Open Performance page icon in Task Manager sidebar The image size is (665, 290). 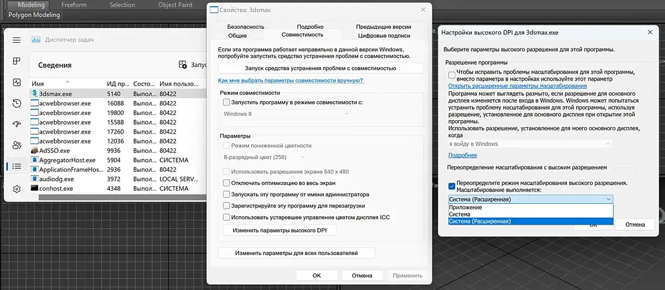(16, 82)
